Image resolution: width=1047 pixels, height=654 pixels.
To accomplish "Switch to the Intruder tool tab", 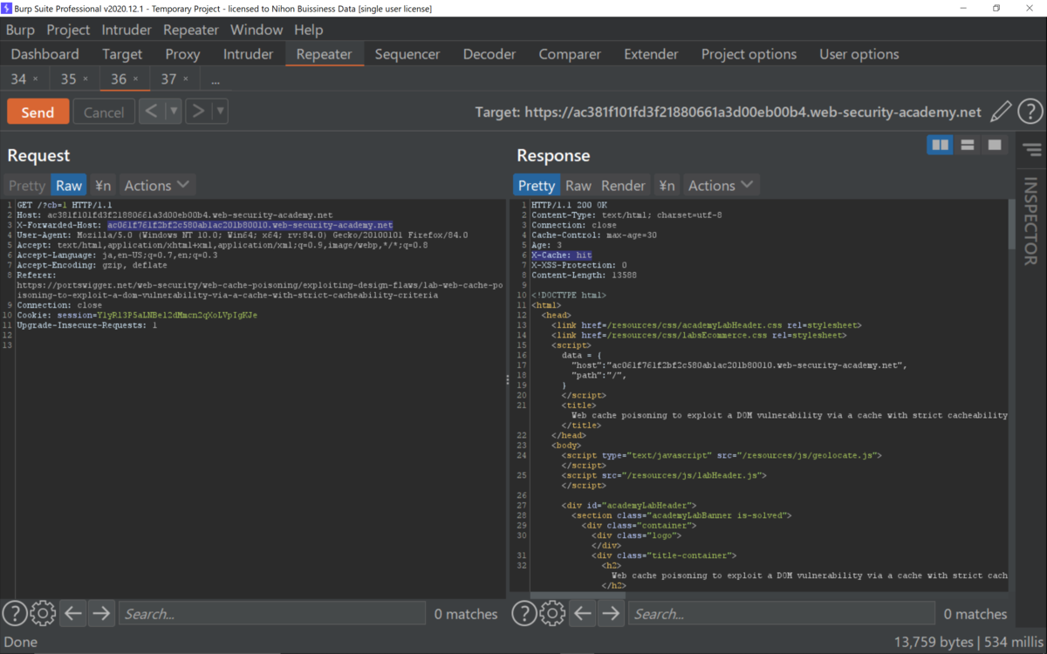I will [x=248, y=54].
